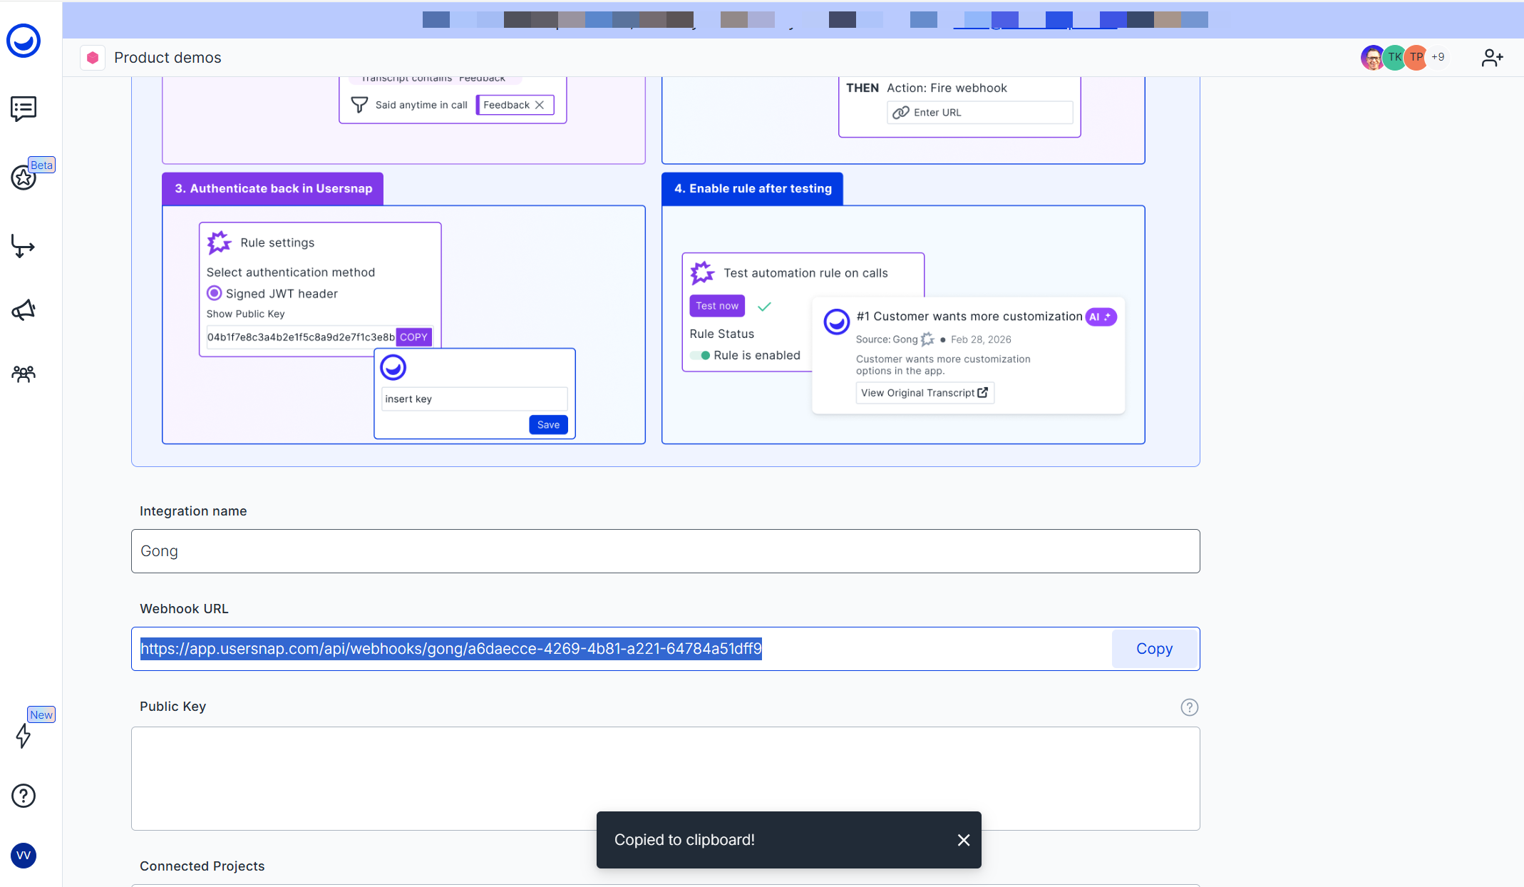Open the +9 more members avatars
The width and height of the screenshot is (1524, 887).
coord(1438,57)
